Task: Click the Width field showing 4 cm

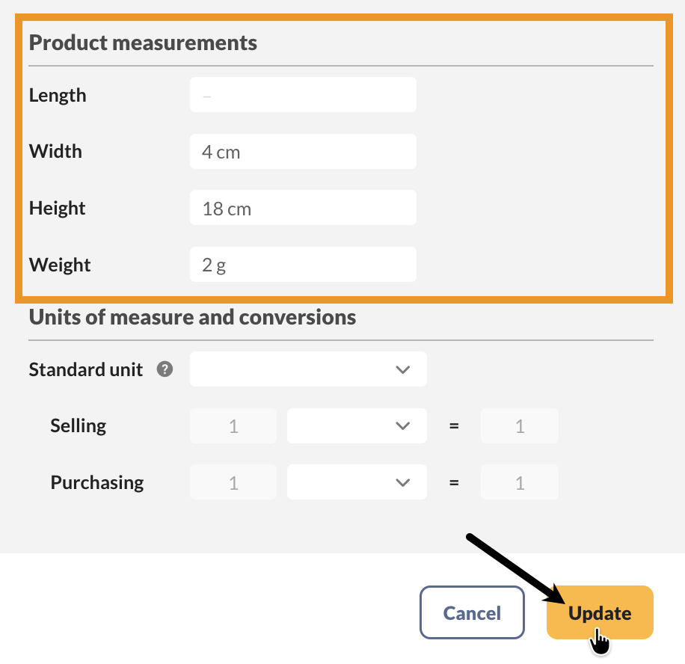Action: tap(303, 152)
